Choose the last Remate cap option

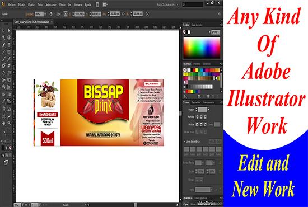[x=205, y=117]
